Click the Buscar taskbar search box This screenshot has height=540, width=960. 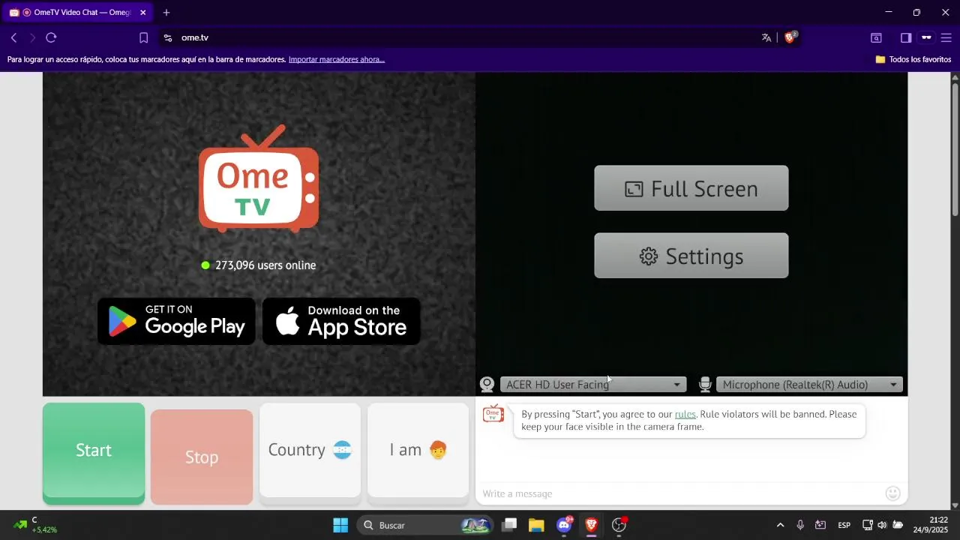(x=424, y=525)
